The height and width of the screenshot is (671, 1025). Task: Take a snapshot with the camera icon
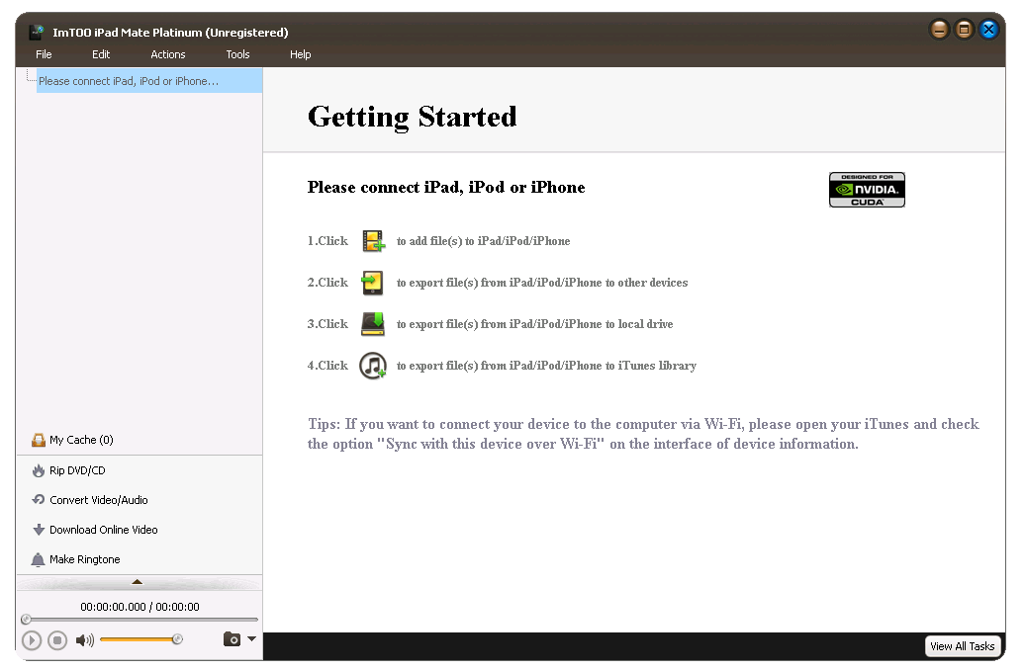[232, 639]
